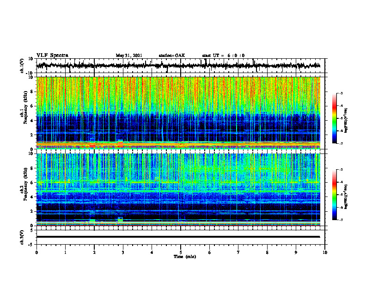
Task: Click the ch.1 spectrogram color scale bar
Action: (x=334, y=118)
